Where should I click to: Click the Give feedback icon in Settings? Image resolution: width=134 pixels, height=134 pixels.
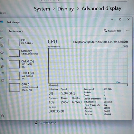[37, 123]
